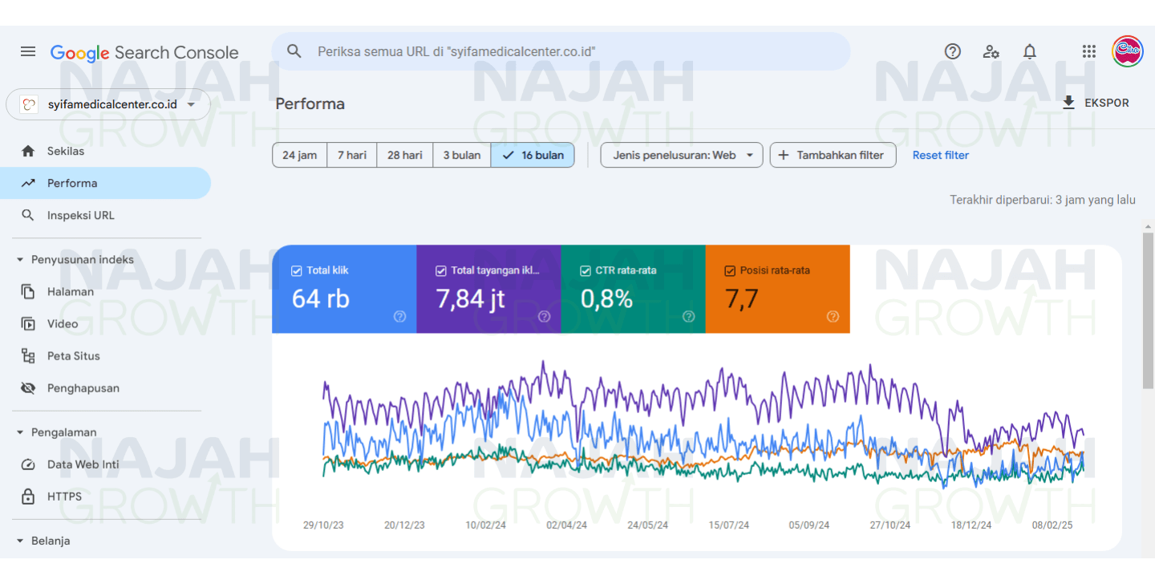This screenshot has height=584, width=1155.
Task: Select the orange Posisi rata-rata card
Action: 777,289
